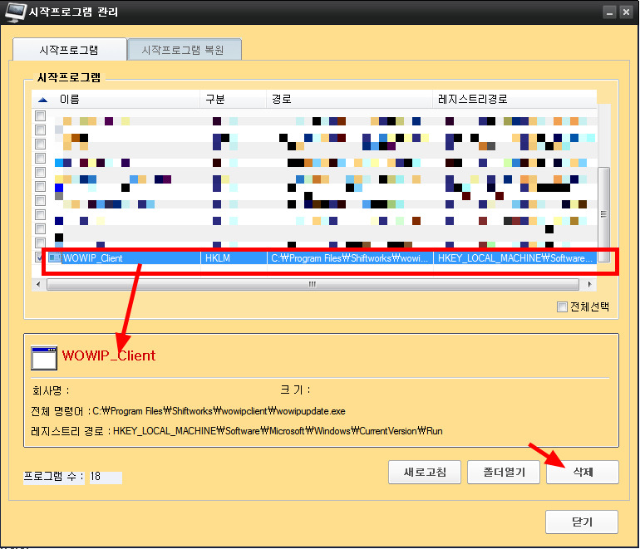Sort list by the 이름 column header
640x549 pixels.
[x=125, y=100]
